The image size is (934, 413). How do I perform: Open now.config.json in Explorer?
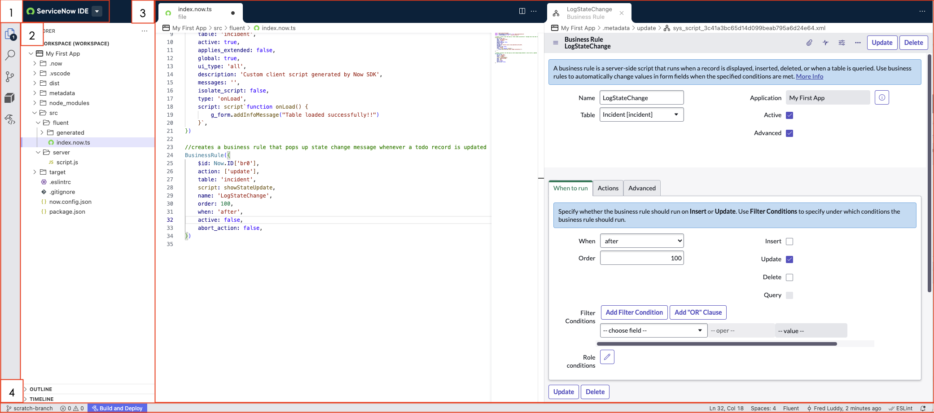(x=70, y=202)
